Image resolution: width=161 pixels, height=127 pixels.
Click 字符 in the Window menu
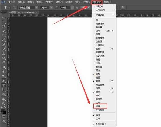pos(98,106)
